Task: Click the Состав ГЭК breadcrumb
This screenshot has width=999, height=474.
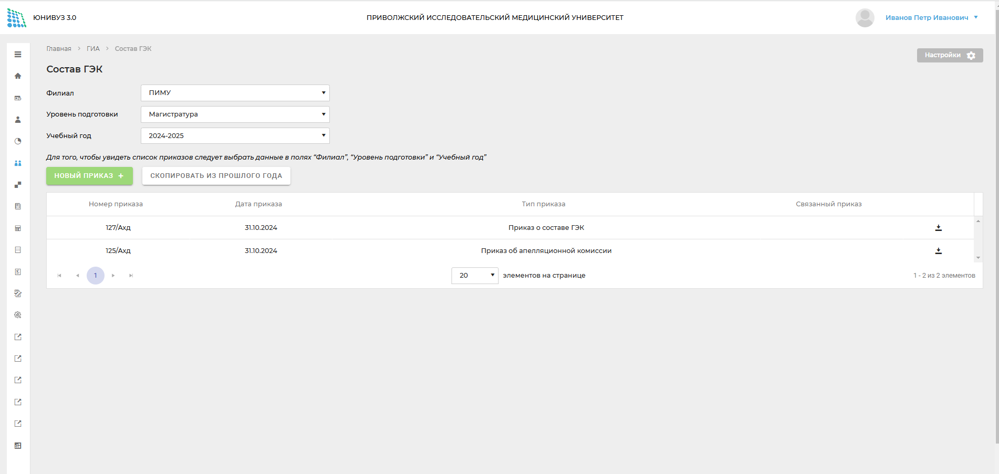Action: point(133,49)
